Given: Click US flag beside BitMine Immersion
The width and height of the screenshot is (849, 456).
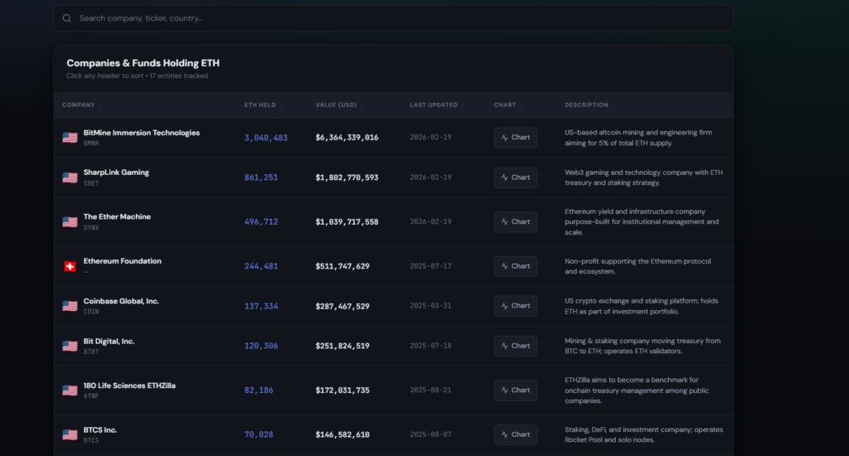Looking at the screenshot, I should pyautogui.click(x=70, y=138).
